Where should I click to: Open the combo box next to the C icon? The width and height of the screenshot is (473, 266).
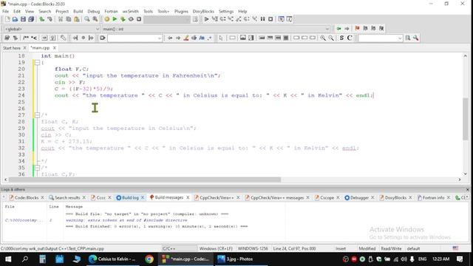(x=380, y=38)
